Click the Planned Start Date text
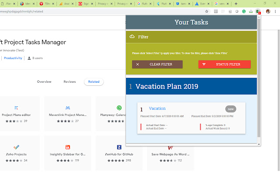This screenshot has height=175, width=280. coord(162,116)
